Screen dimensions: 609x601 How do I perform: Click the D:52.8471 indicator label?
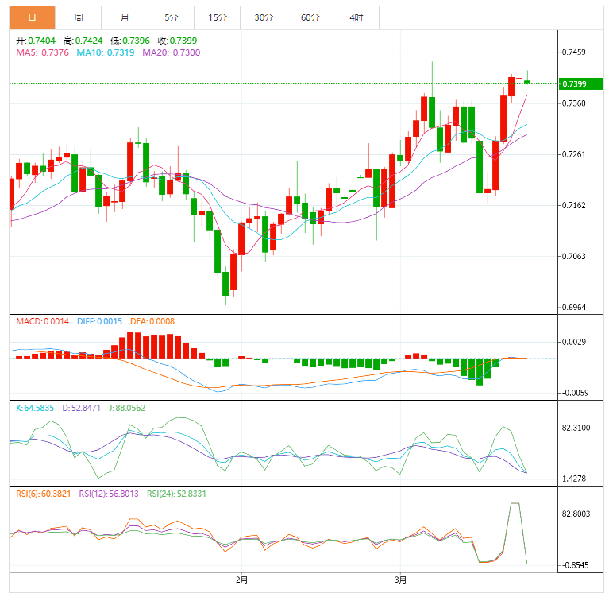point(81,408)
